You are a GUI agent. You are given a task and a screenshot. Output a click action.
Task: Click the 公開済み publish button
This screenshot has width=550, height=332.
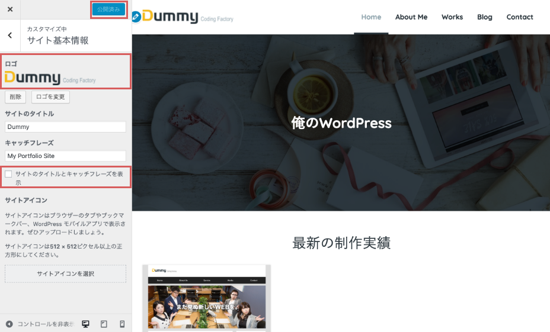[x=108, y=9]
